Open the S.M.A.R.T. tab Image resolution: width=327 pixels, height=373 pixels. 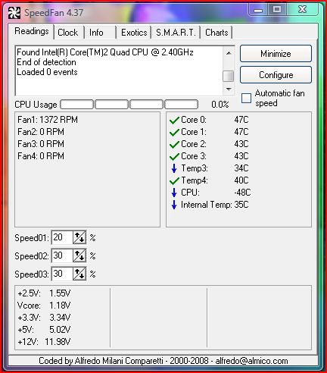(x=176, y=33)
